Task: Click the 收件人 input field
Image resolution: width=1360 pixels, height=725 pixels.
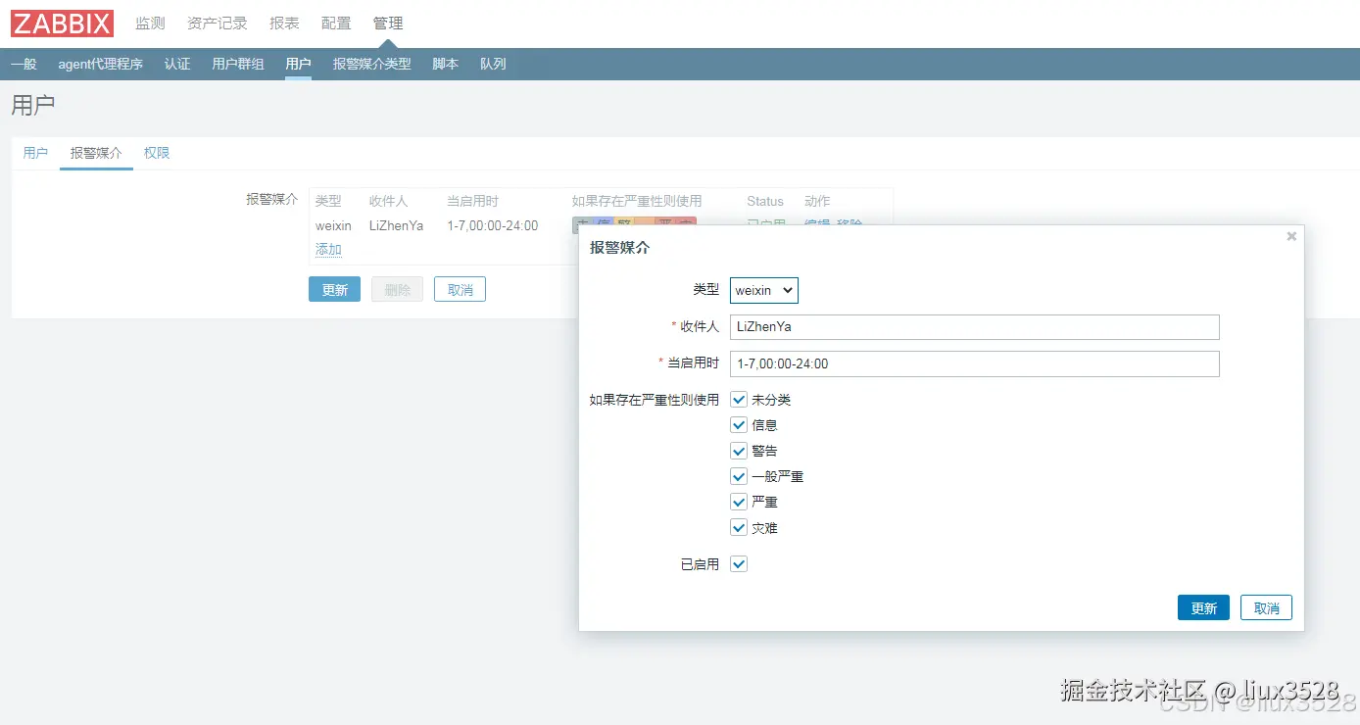Action: click(974, 327)
